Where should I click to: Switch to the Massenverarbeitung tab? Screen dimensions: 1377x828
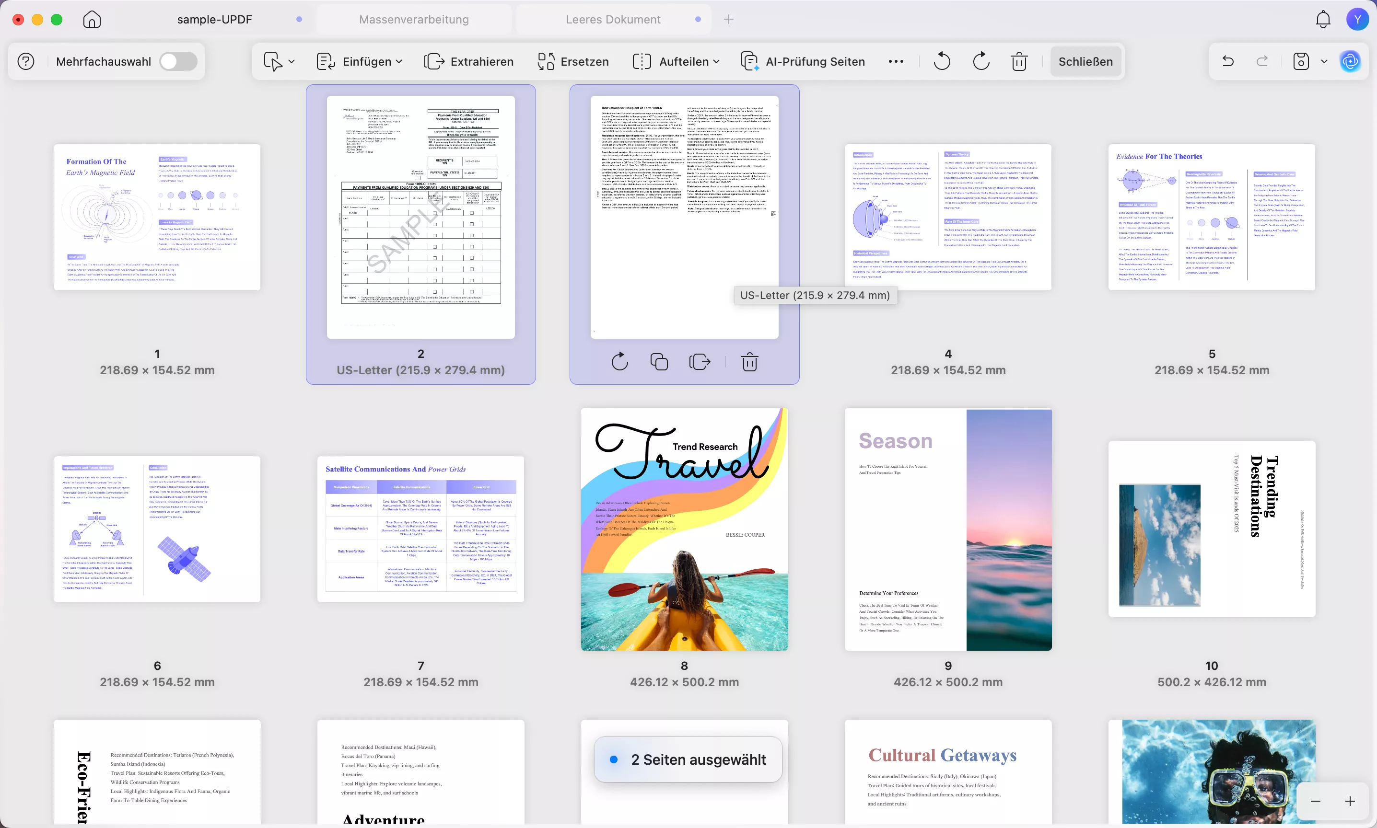(x=414, y=20)
